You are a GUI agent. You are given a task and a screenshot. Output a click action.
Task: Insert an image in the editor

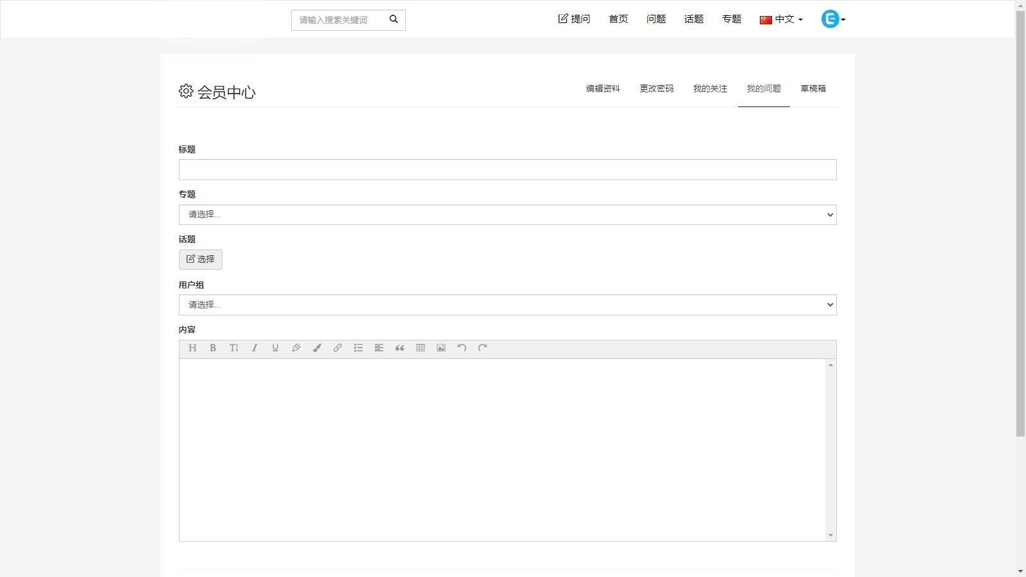[x=441, y=348]
